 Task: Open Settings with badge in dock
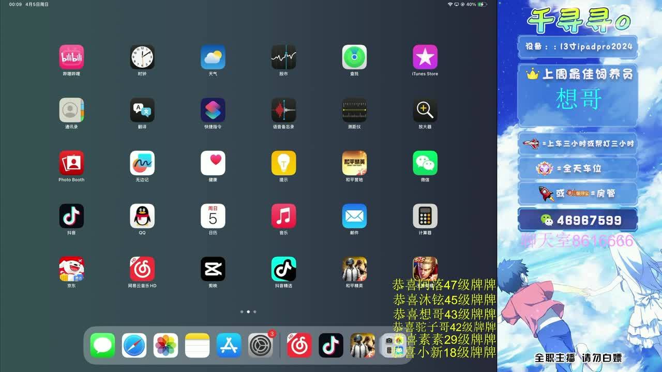[x=260, y=346]
